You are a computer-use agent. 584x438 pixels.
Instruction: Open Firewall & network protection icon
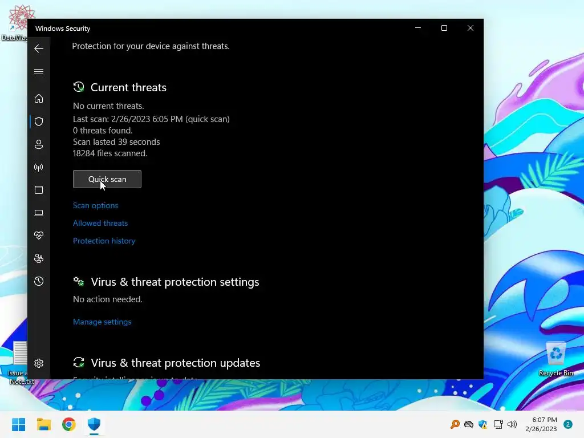(x=39, y=167)
